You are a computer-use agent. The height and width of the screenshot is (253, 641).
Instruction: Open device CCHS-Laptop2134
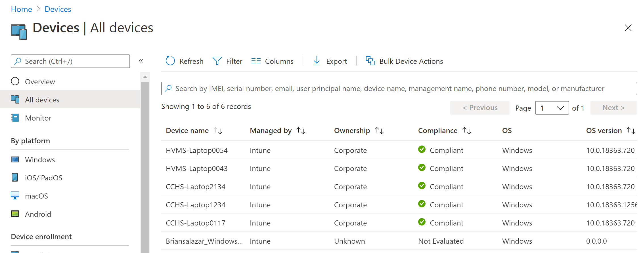(195, 187)
